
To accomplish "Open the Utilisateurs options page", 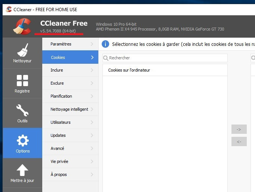I will [70, 122].
